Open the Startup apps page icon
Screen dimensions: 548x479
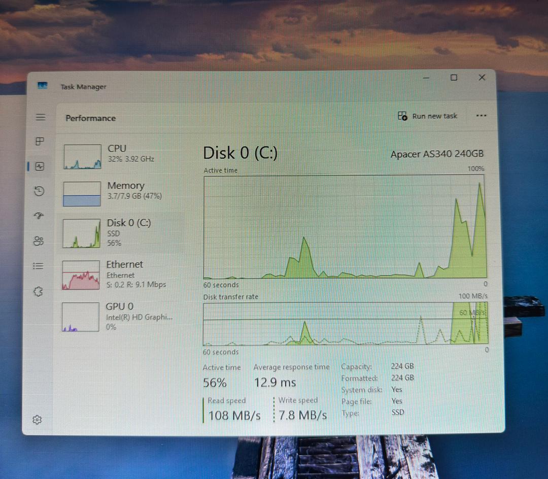tap(39, 216)
